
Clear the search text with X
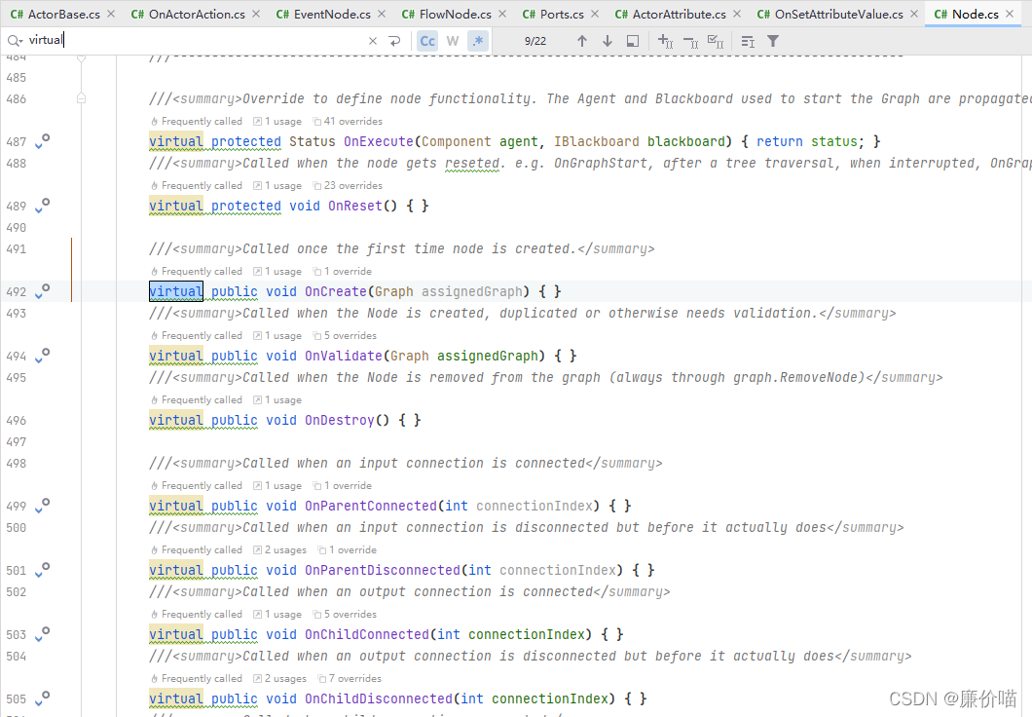(373, 41)
